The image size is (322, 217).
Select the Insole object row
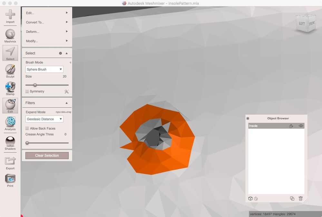pos(276,126)
